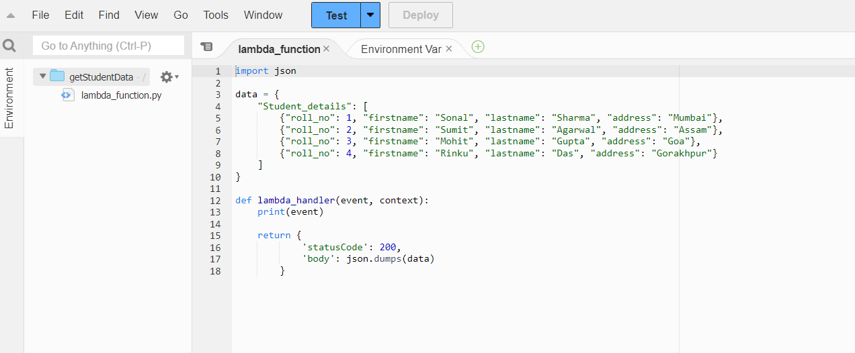The width and height of the screenshot is (855, 353).
Task: Click the 'import json' code line
Action: pos(266,71)
